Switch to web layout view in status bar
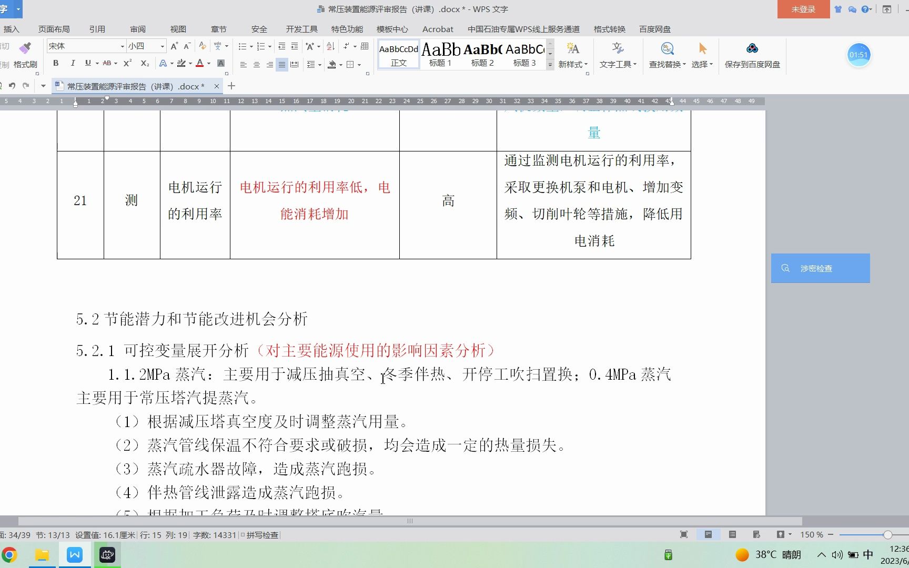The height and width of the screenshot is (568, 909). click(x=756, y=534)
